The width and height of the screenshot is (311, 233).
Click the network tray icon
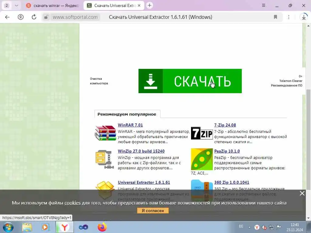click(x=271, y=227)
